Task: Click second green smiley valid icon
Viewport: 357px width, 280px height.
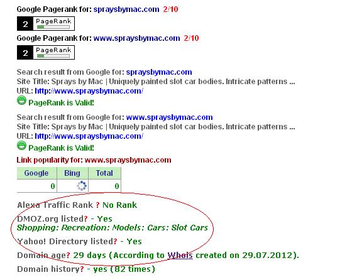Action: [x=21, y=146]
